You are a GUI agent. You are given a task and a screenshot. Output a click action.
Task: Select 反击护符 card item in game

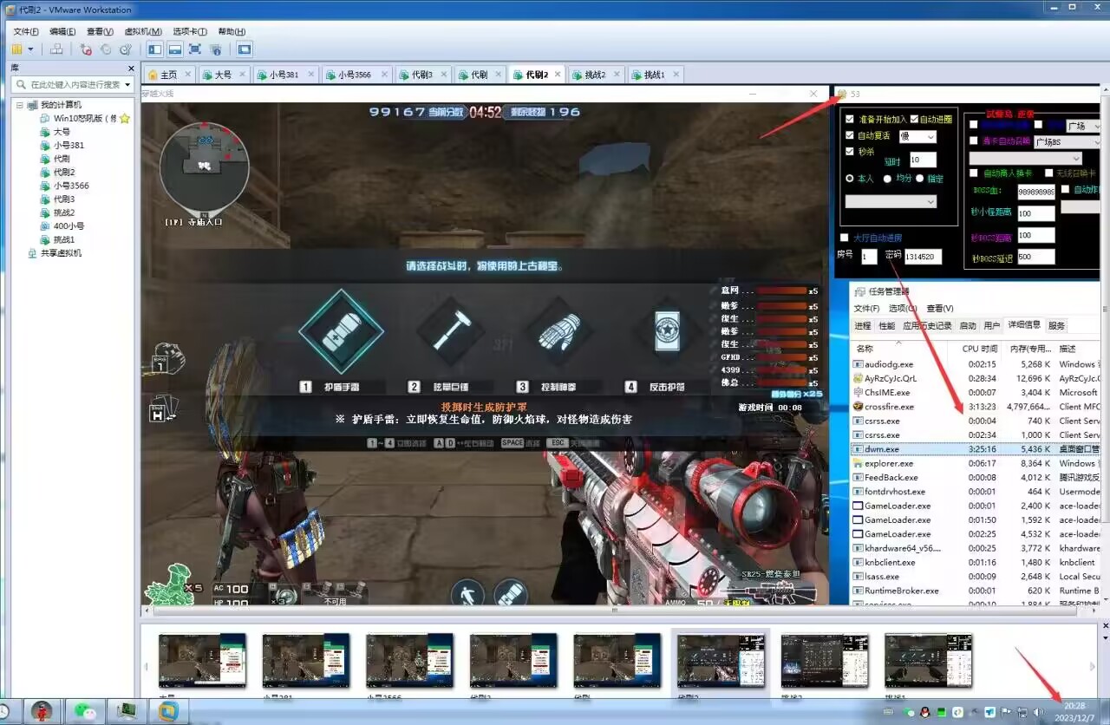(666, 331)
